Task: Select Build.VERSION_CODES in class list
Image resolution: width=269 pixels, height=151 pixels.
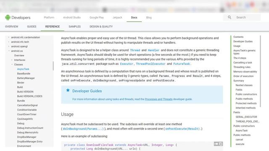Action: pos(30,96)
